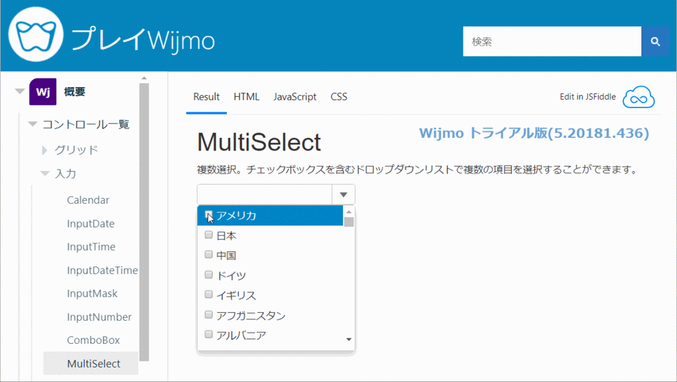Click the グリッド tree label
Screen dimensions: 677x382
pos(76,150)
